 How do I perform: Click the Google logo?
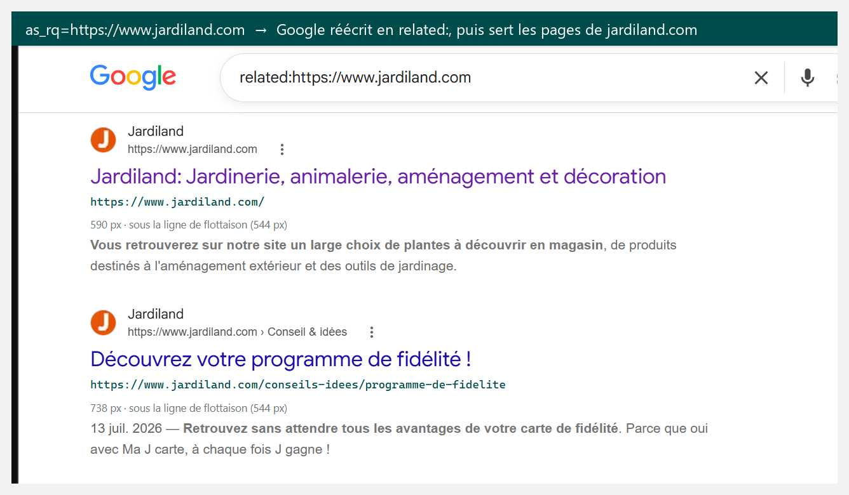click(x=133, y=77)
